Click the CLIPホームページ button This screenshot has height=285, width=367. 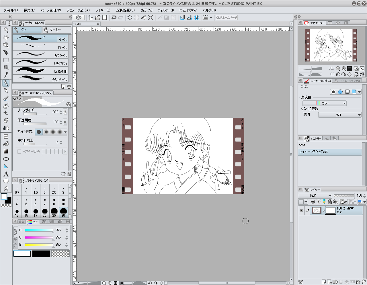(x=227, y=18)
